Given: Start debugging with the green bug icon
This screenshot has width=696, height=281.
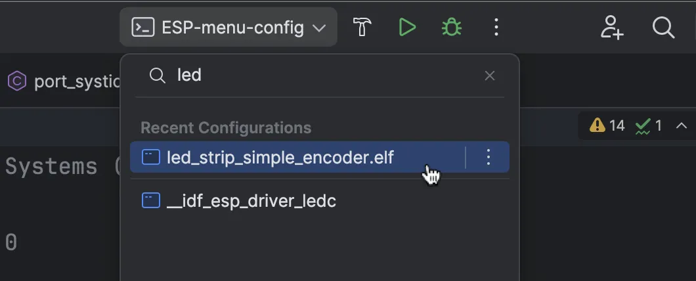Looking at the screenshot, I should (451, 27).
